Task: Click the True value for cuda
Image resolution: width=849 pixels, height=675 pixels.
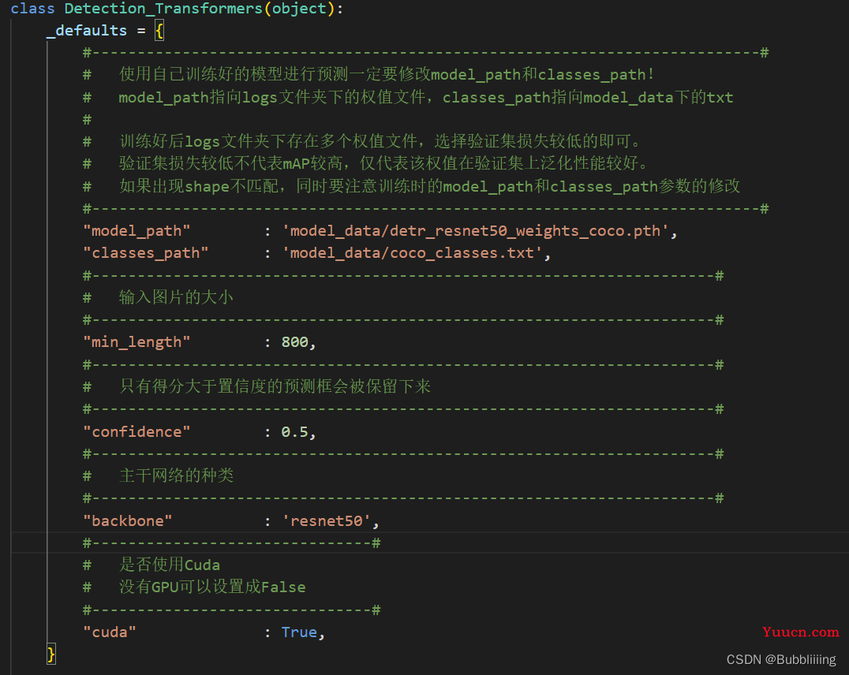Action: 299,632
